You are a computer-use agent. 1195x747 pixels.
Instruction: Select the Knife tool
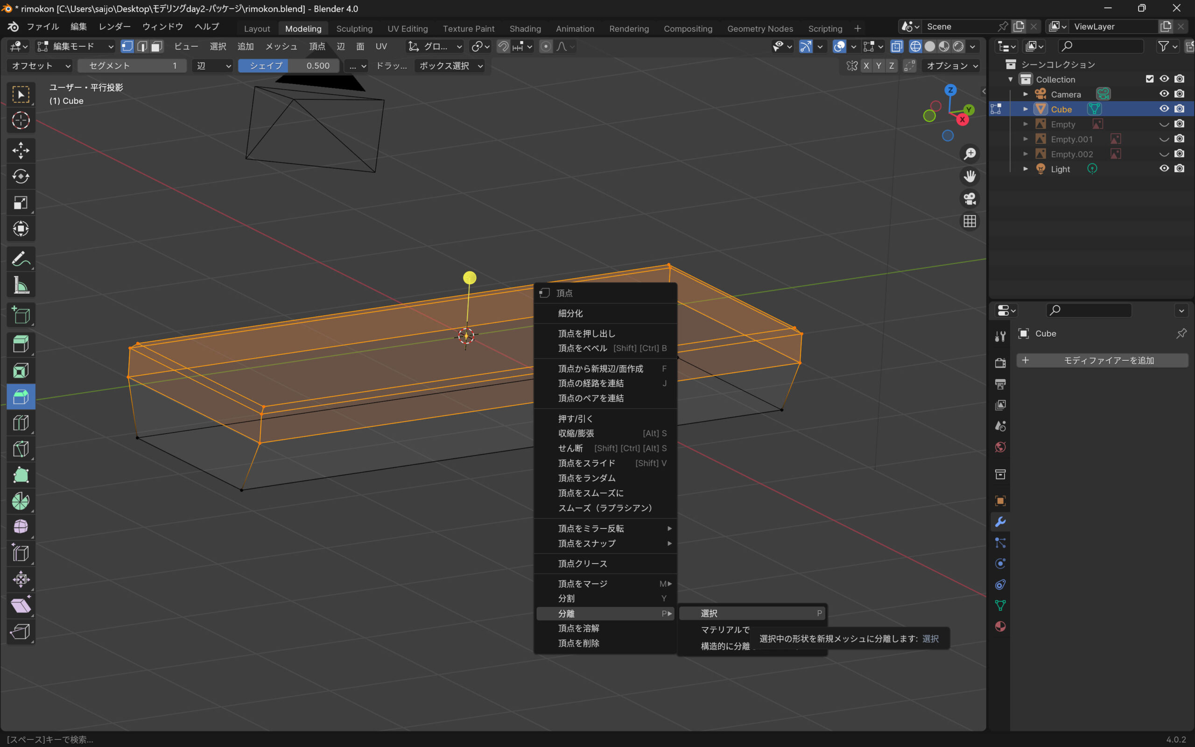(21, 449)
